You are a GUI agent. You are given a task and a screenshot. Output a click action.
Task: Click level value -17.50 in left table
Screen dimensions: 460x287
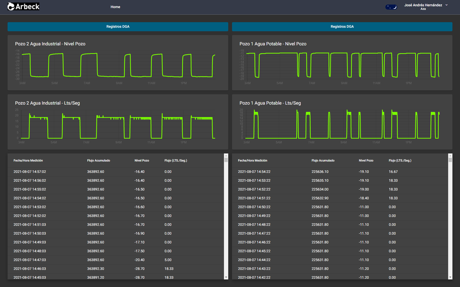139,251
